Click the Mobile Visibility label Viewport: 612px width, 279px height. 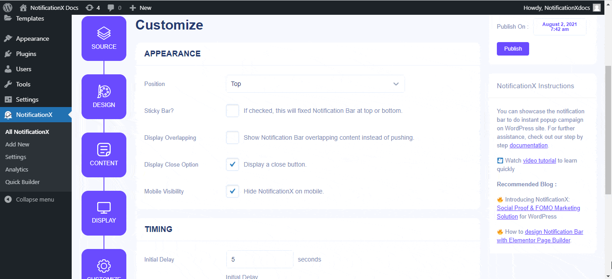(x=164, y=191)
